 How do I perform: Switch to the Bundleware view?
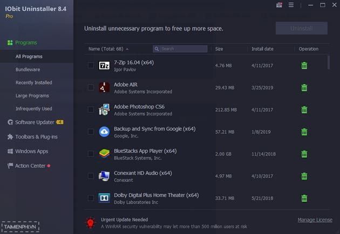28,70
